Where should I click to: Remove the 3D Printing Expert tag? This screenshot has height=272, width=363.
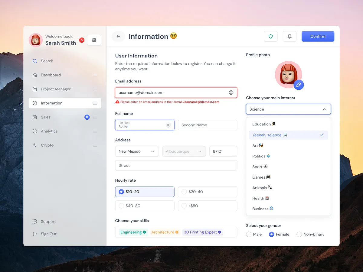[220, 232]
